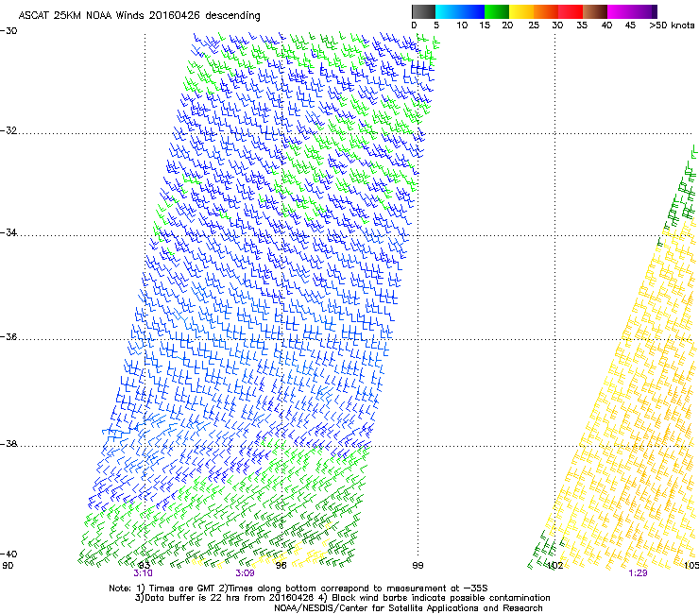The height and width of the screenshot is (614, 699).
Task: Click the '-34' latitude label
Action: pos(9,232)
